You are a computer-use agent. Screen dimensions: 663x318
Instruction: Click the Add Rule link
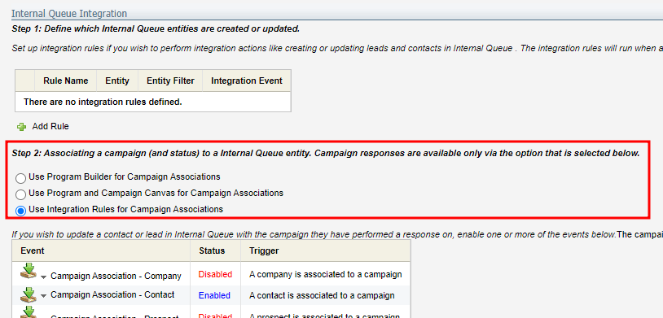(x=50, y=126)
